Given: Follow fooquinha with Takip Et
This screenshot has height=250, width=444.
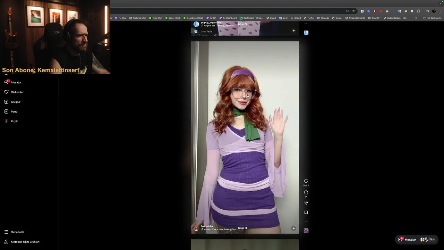Looking at the screenshot, I should [242, 228].
